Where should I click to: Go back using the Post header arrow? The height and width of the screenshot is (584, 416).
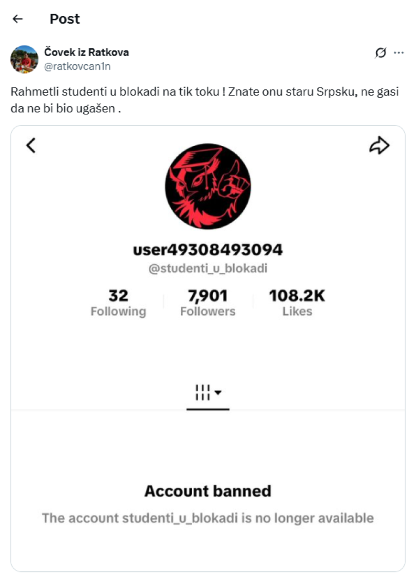(17, 19)
